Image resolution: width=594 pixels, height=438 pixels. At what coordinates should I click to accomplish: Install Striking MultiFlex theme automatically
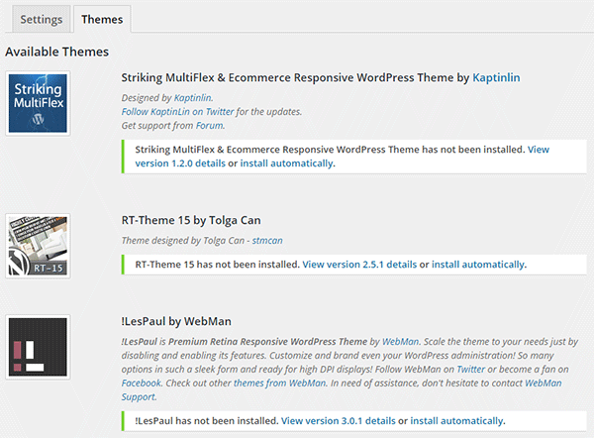click(286, 163)
